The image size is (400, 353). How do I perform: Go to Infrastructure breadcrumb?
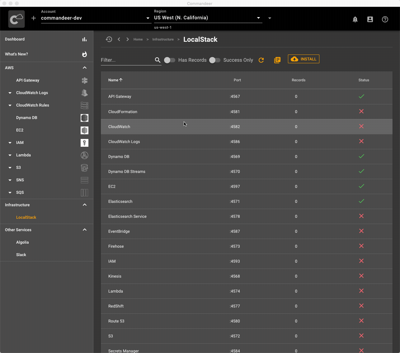pyautogui.click(x=163, y=40)
